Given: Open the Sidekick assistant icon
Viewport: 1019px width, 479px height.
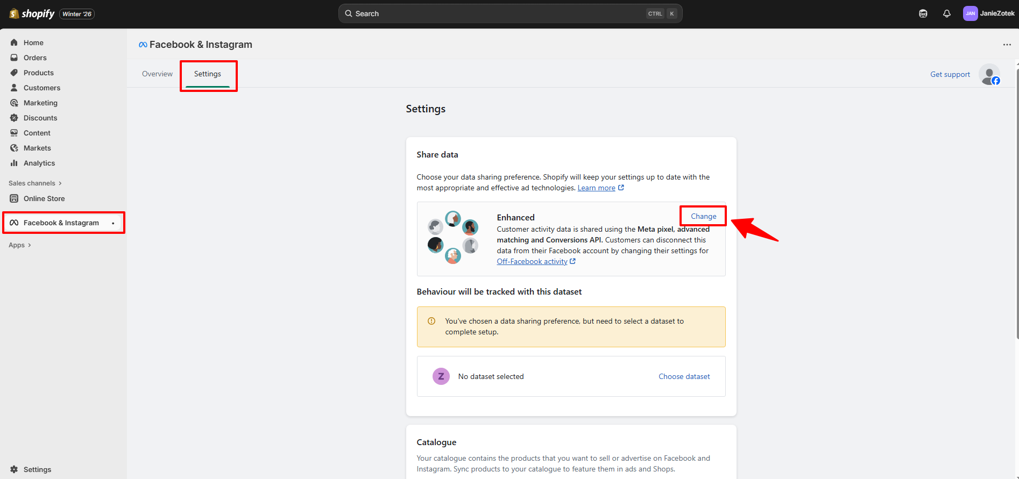Looking at the screenshot, I should coord(923,13).
